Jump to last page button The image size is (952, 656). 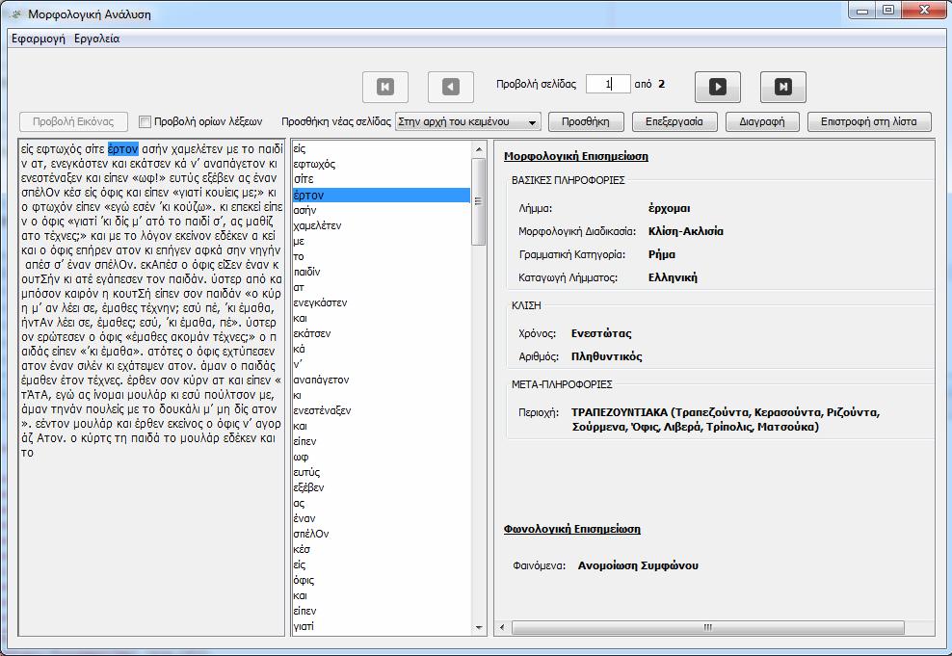click(783, 87)
